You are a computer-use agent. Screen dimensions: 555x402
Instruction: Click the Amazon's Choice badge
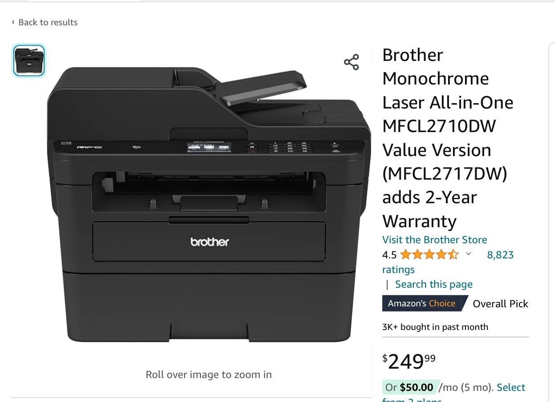click(421, 303)
